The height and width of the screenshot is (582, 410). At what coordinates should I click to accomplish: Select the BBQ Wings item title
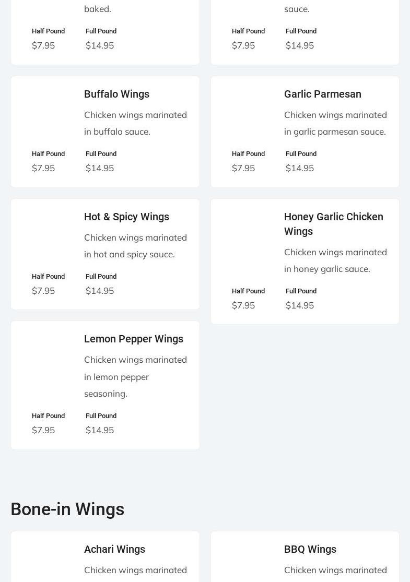coord(310,549)
